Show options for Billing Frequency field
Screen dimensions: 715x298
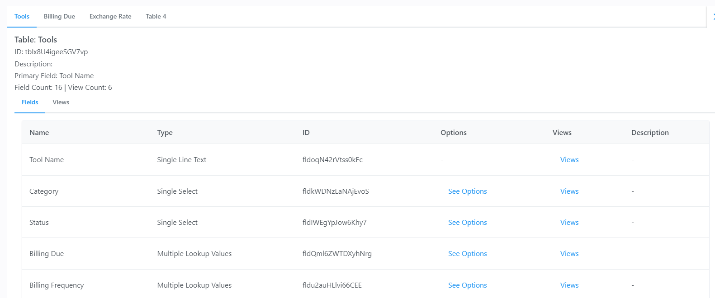tap(467, 285)
